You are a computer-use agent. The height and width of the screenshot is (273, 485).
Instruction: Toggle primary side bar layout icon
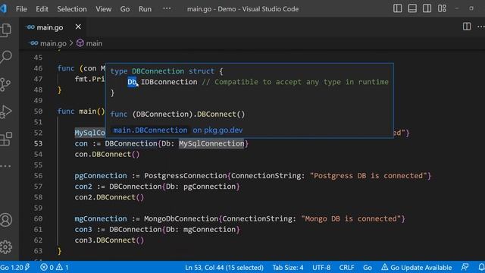tap(397, 8)
